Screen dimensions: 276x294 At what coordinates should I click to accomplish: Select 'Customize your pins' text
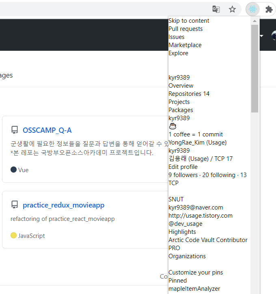(x=196, y=272)
